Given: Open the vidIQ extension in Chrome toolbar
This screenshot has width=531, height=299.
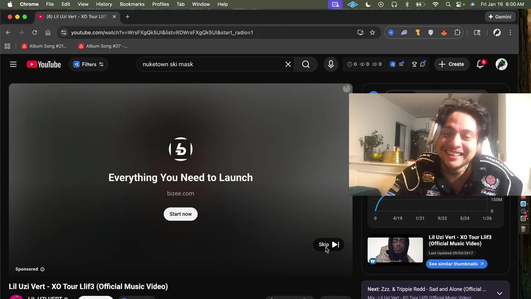Looking at the screenshot, I should click(391, 32).
